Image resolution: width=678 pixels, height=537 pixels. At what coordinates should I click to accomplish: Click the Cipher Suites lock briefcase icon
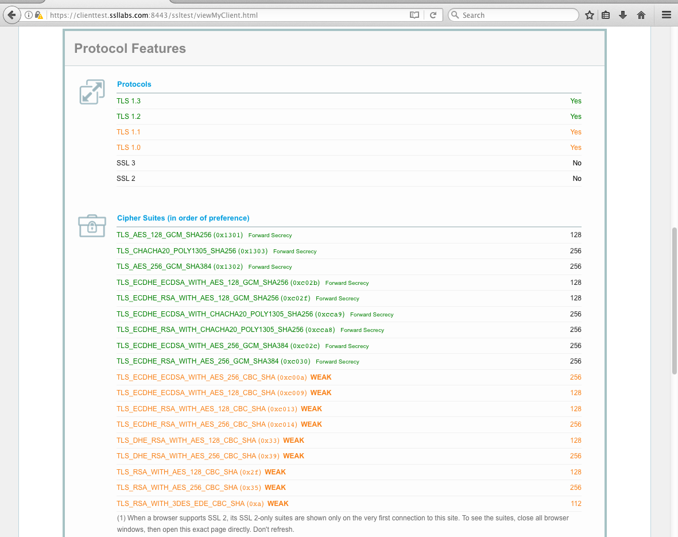click(92, 225)
